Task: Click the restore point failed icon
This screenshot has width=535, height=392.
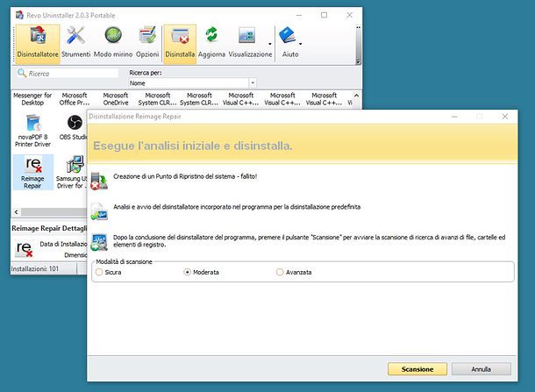Action: [99, 182]
